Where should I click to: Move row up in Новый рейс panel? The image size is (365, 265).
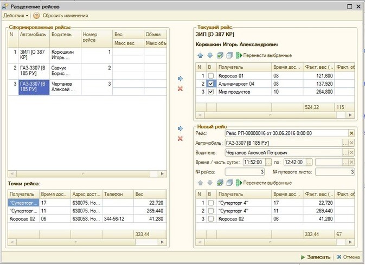coord(200,183)
